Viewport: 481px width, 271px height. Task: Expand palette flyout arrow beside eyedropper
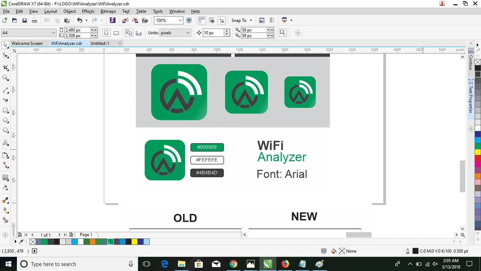click(15, 242)
